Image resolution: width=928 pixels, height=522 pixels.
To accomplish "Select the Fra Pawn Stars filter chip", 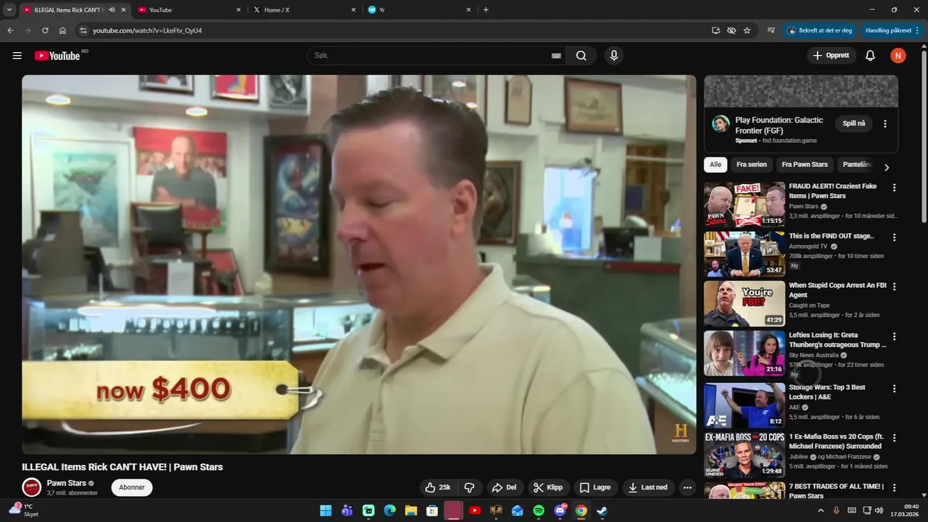I will tap(805, 165).
